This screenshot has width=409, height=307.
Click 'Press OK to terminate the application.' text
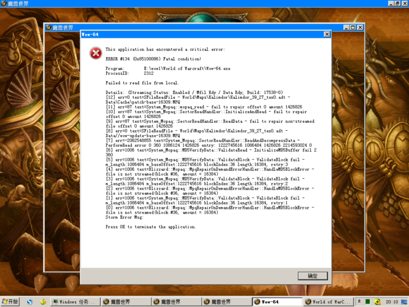(x=150, y=227)
